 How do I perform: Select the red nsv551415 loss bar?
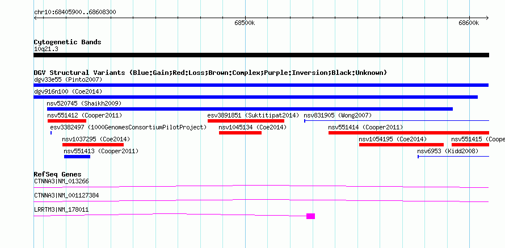[470, 145]
